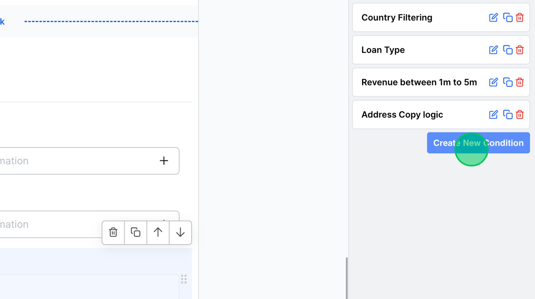Duplicate the Address Copy logic condition

507,115
